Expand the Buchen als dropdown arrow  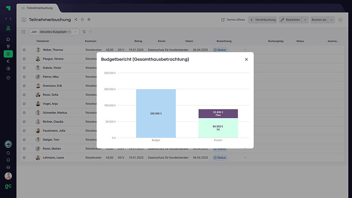point(331,20)
